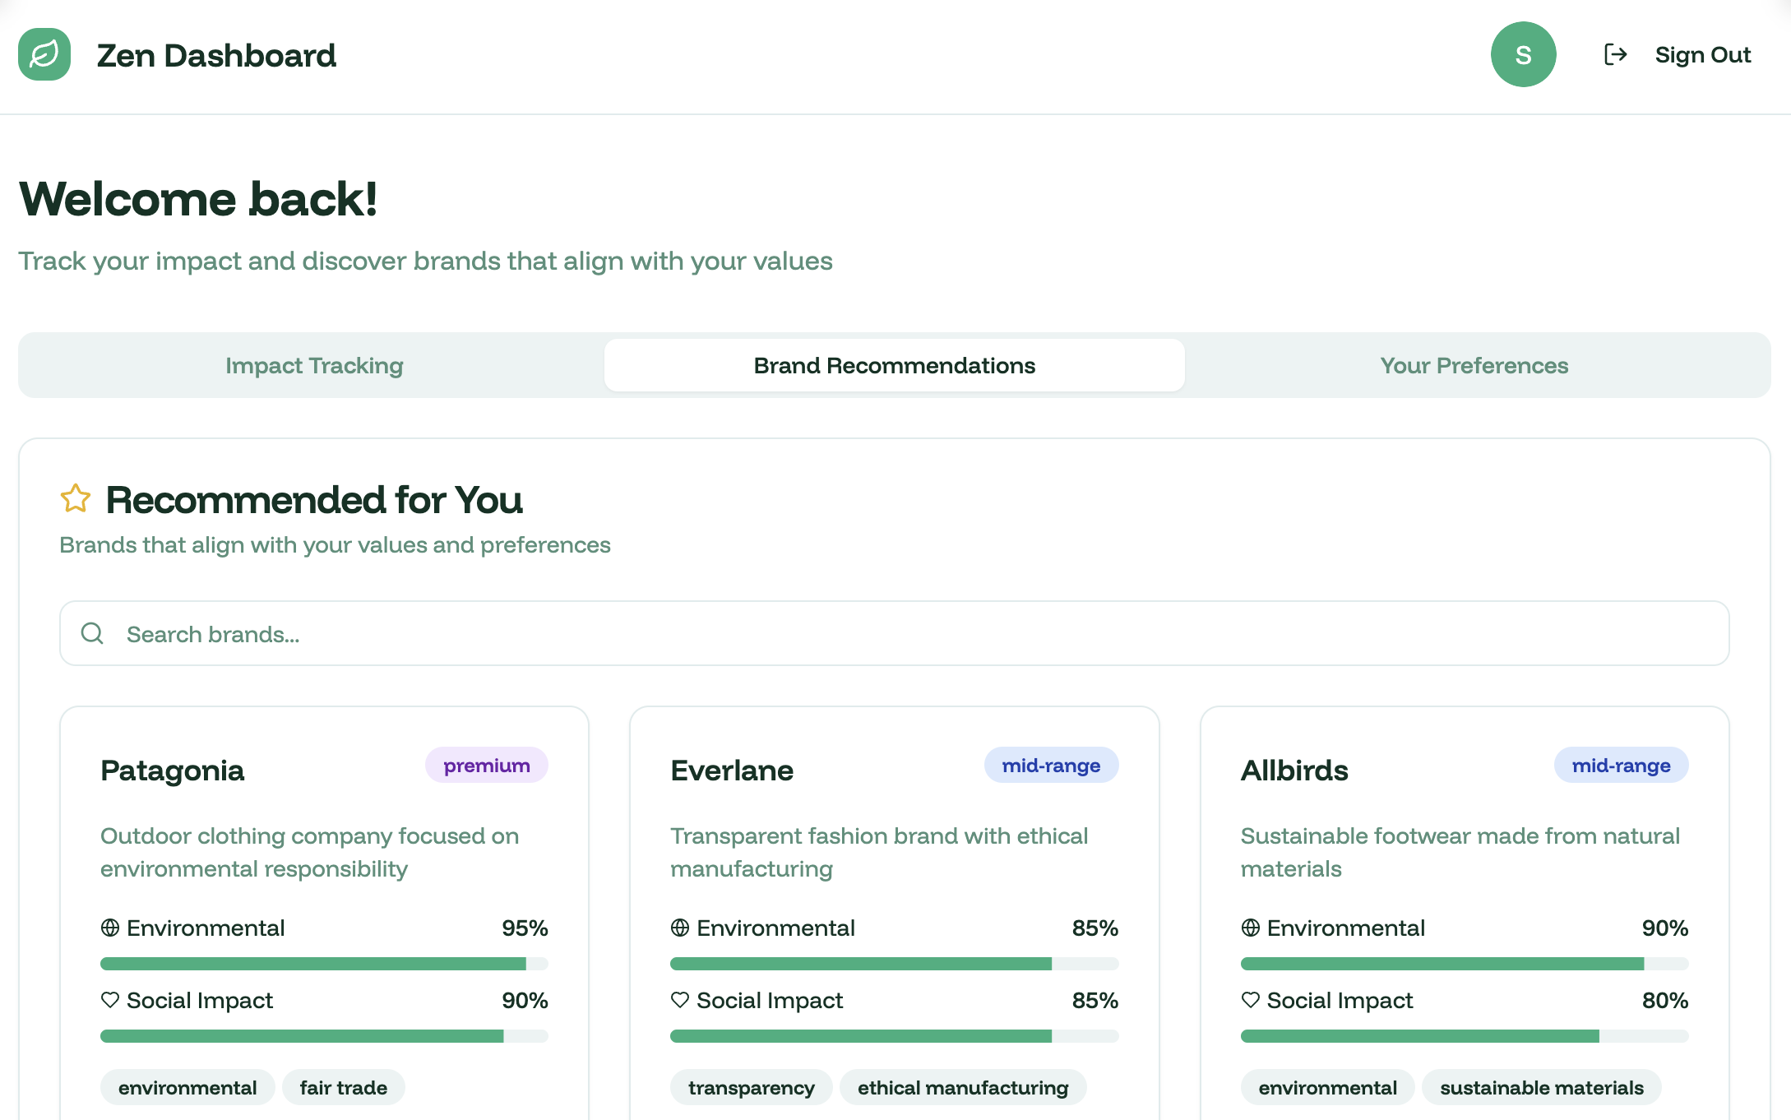This screenshot has width=1791, height=1120.
Task: Click Everlane's 85% Social Impact score
Action: coord(1094,1000)
